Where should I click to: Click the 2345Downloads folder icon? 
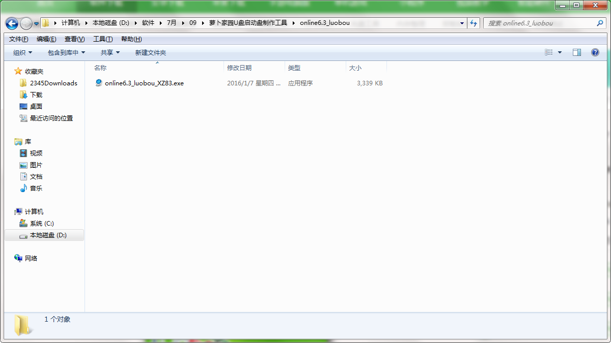pos(23,83)
